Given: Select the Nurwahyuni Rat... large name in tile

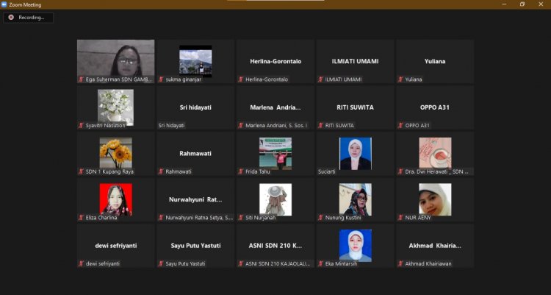Looking at the screenshot, I should (x=195, y=199).
